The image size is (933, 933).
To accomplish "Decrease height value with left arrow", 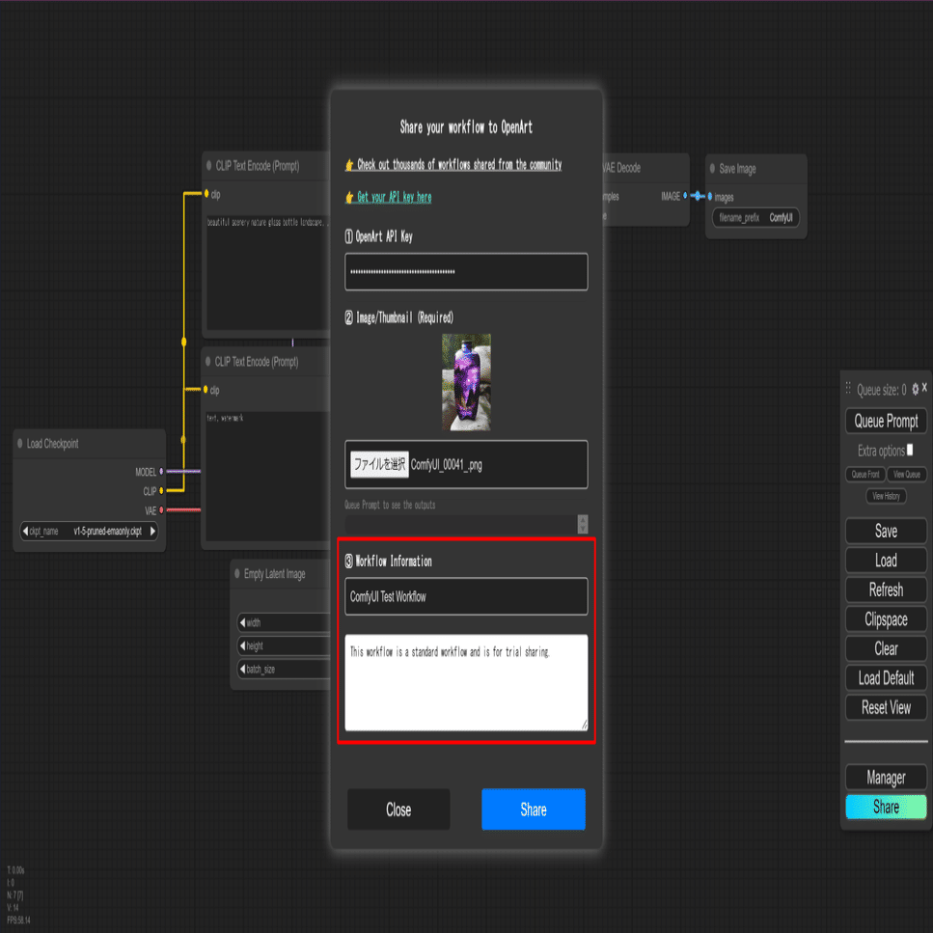I will [x=242, y=645].
